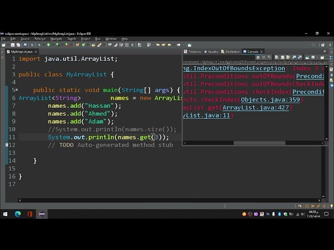Toggle Word Wrap icon in toolbar
Screen dimensions: 334x250
(x=121, y=45)
